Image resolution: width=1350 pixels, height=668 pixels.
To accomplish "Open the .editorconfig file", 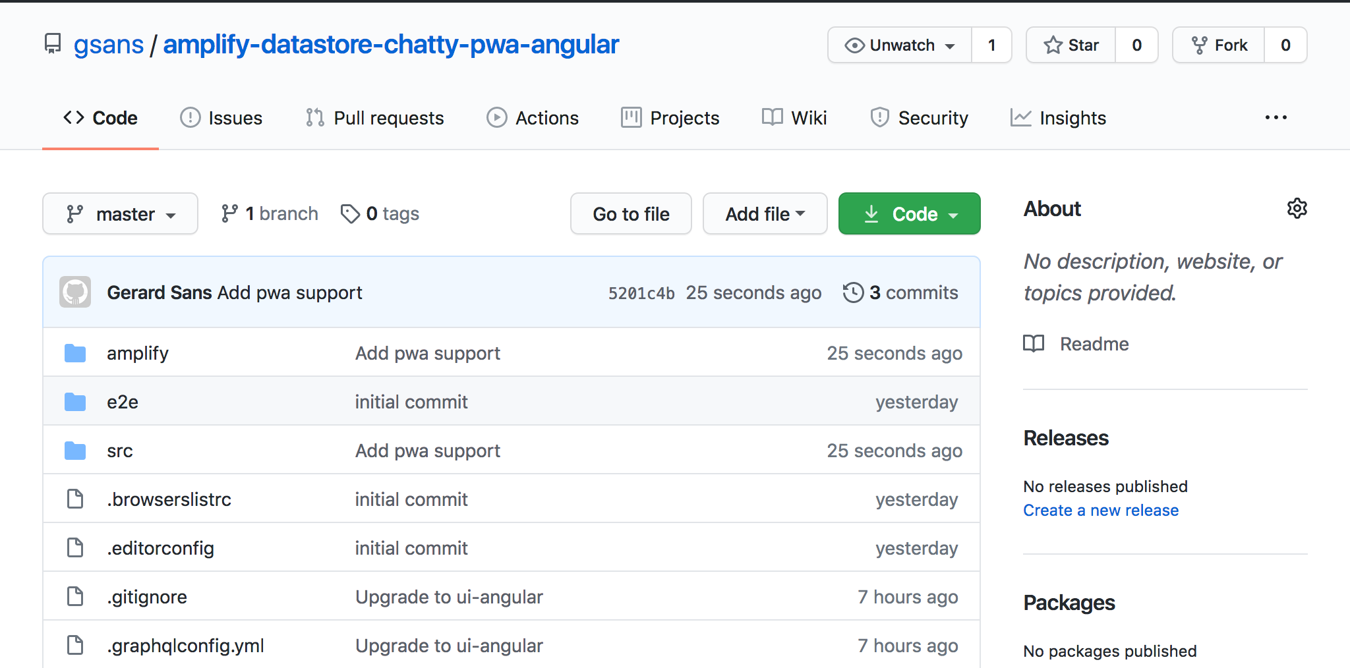I will (x=161, y=548).
